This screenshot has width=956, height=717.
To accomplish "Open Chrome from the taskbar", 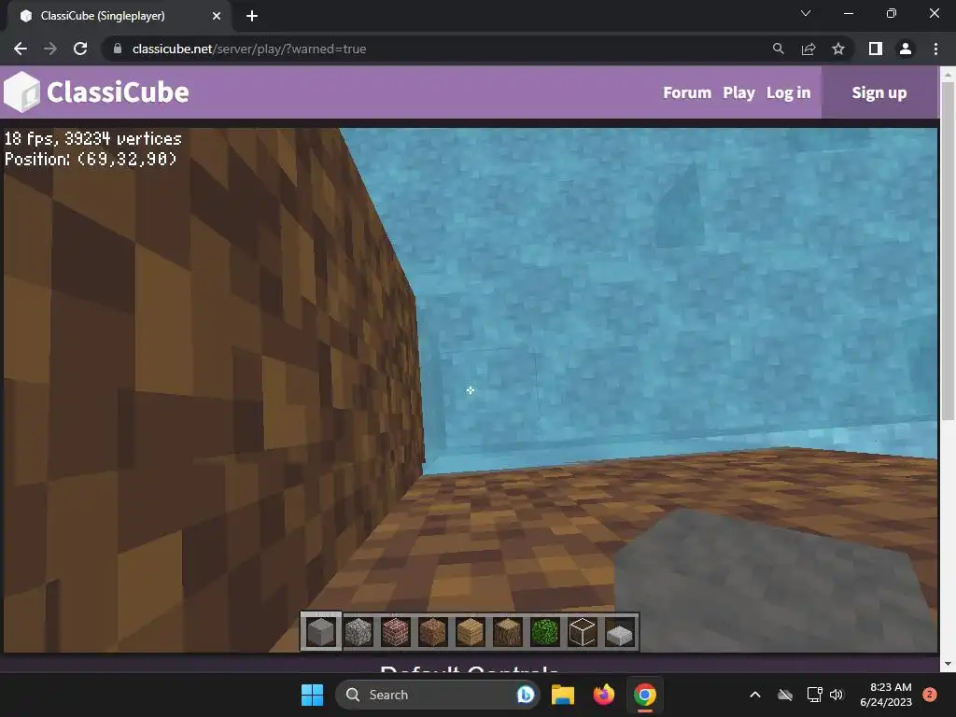I will (645, 695).
